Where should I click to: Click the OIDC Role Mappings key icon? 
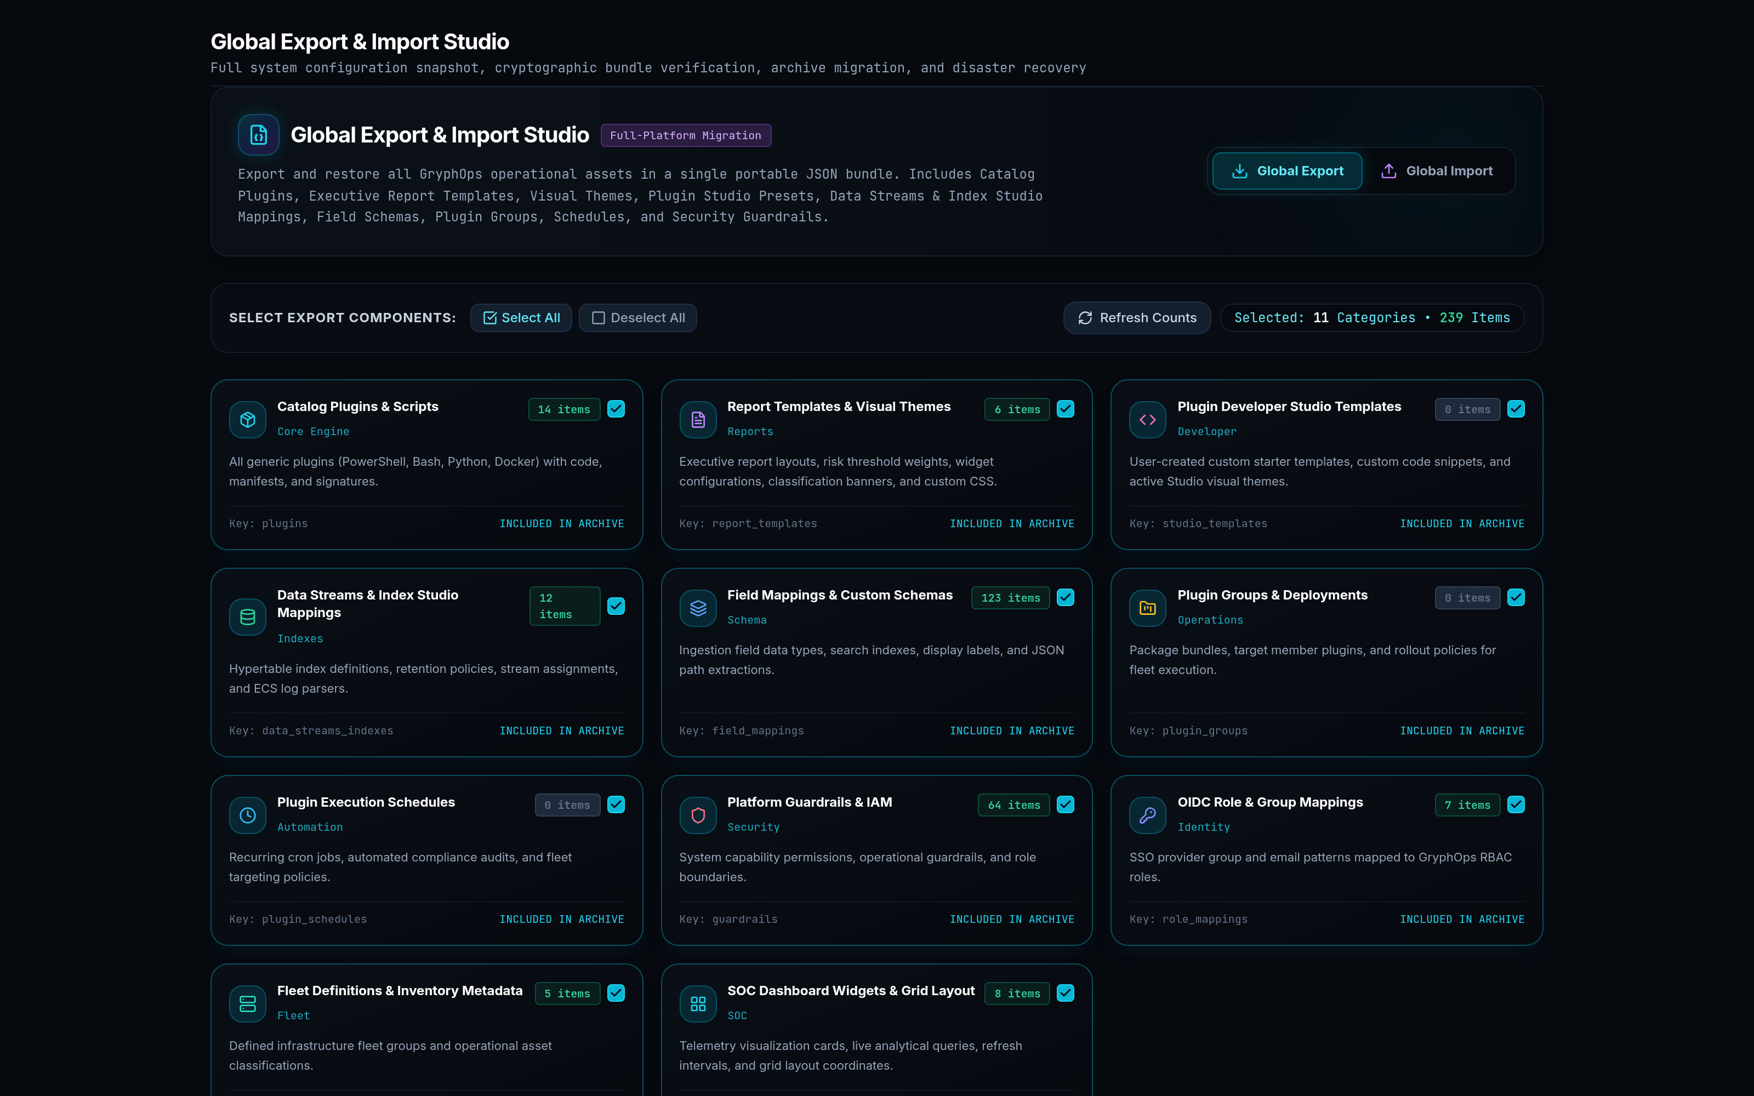(1147, 815)
